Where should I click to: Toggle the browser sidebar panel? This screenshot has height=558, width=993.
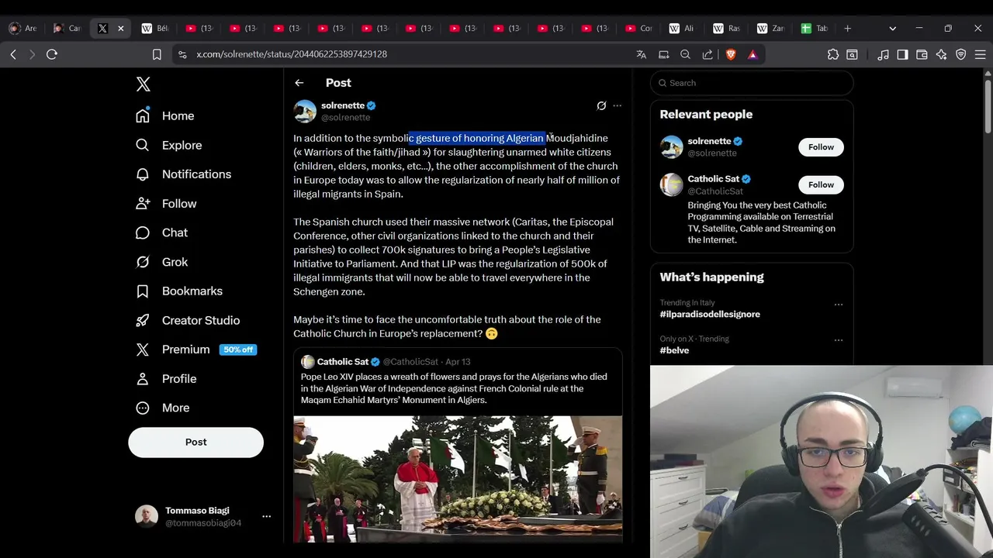pos(902,54)
